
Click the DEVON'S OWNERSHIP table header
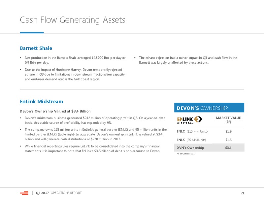(x=209, y=108)
